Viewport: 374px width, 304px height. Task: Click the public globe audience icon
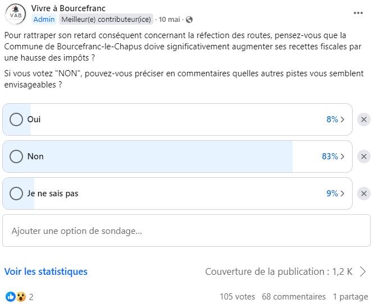point(189,20)
